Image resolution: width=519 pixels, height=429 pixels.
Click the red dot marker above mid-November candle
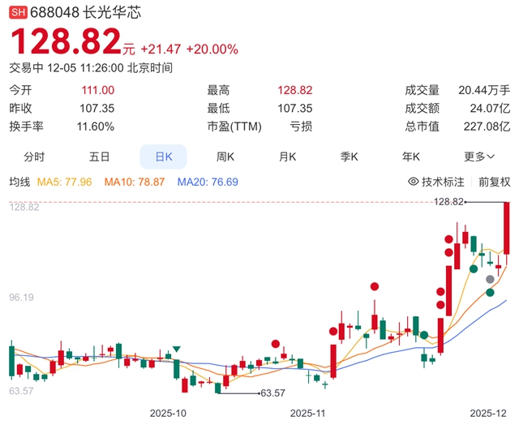click(x=374, y=286)
